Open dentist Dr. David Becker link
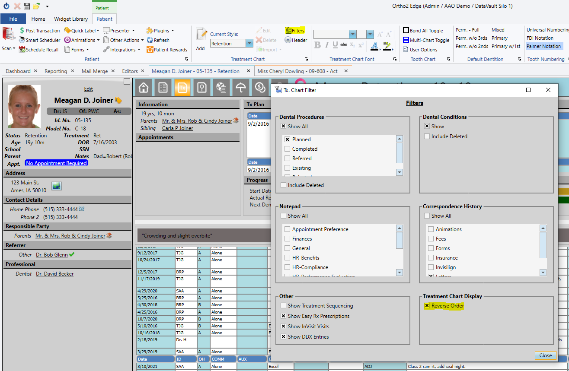This screenshot has width=569, height=371. point(55,274)
